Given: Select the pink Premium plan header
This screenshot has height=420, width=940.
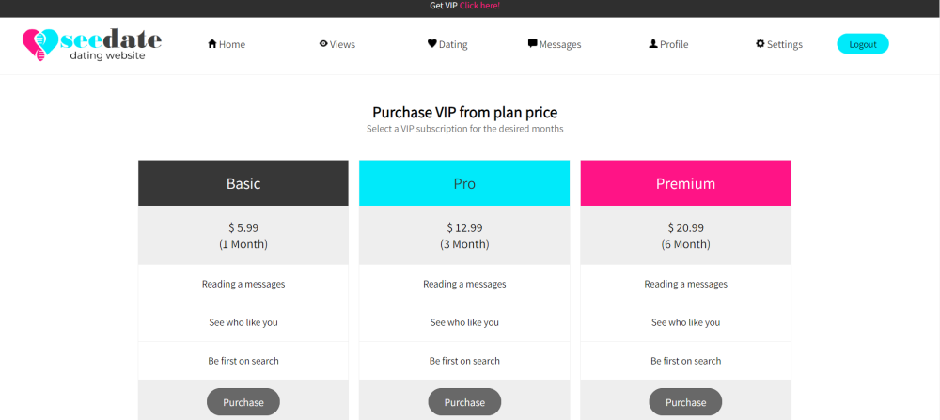Looking at the screenshot, I should (x=686, y=183).
